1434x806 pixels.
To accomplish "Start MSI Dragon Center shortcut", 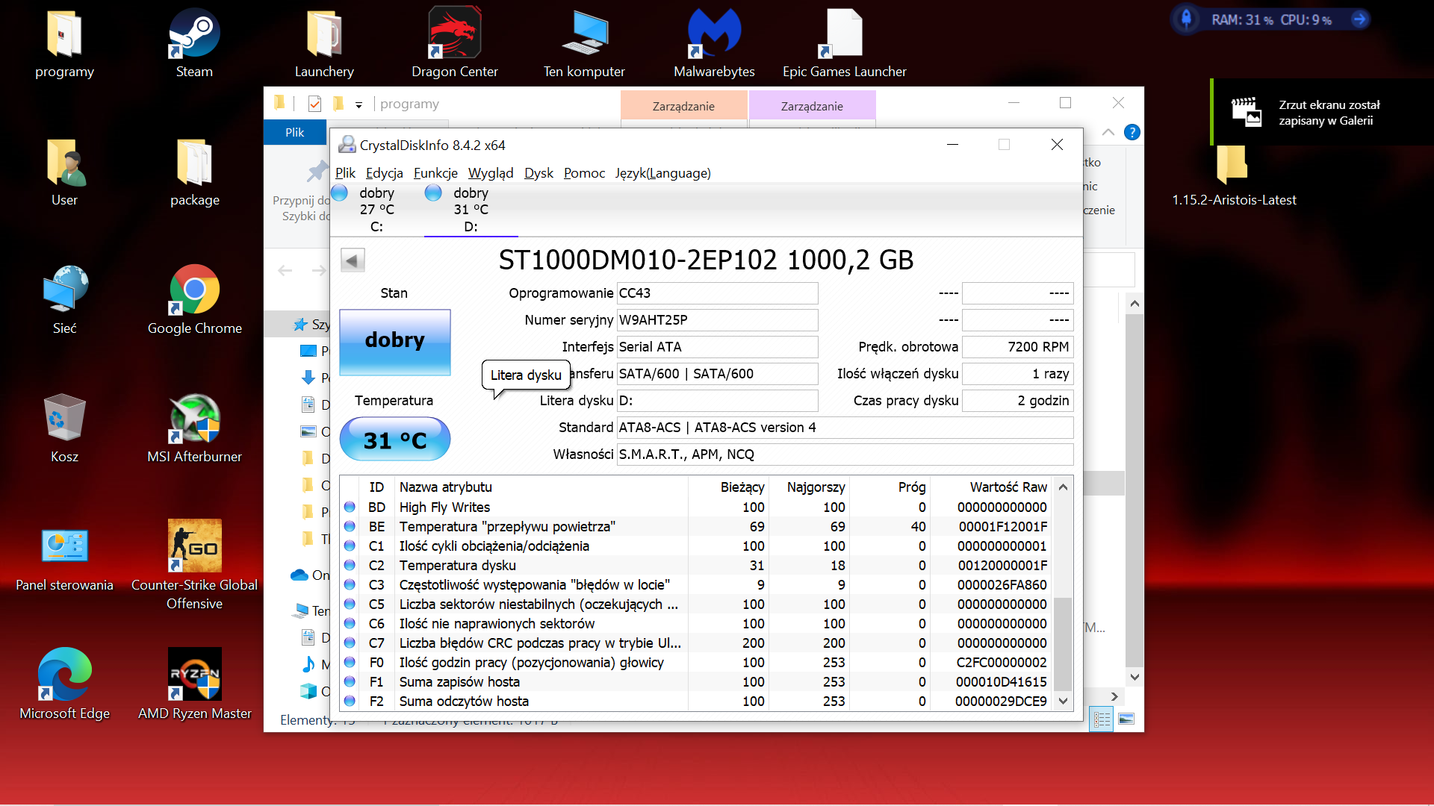I will pyautogui.click(x=454, y=43).
